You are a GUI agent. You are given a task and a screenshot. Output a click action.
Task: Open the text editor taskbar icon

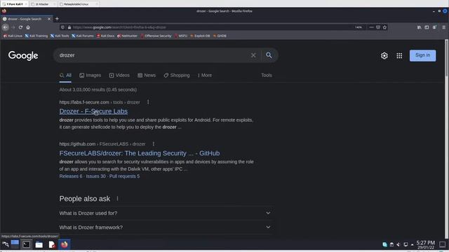[51, 244]
